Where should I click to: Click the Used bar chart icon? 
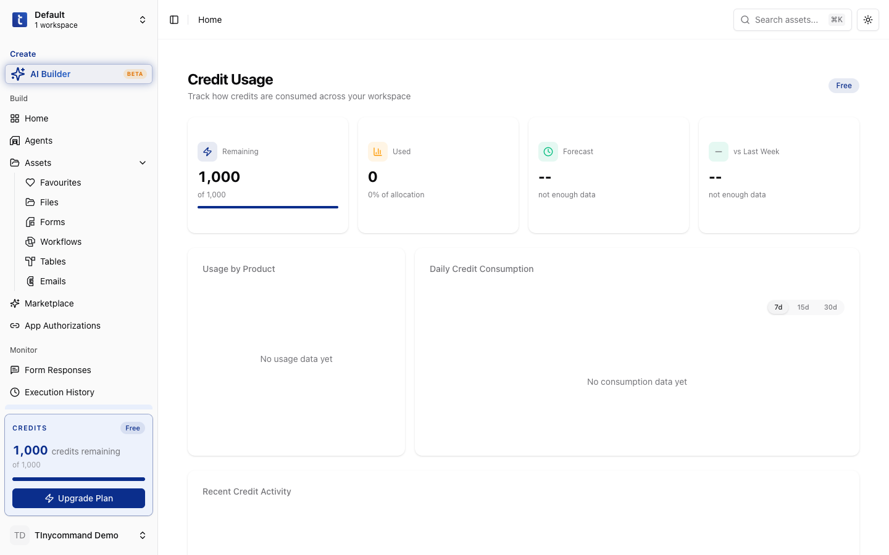(x=378, y=152)
